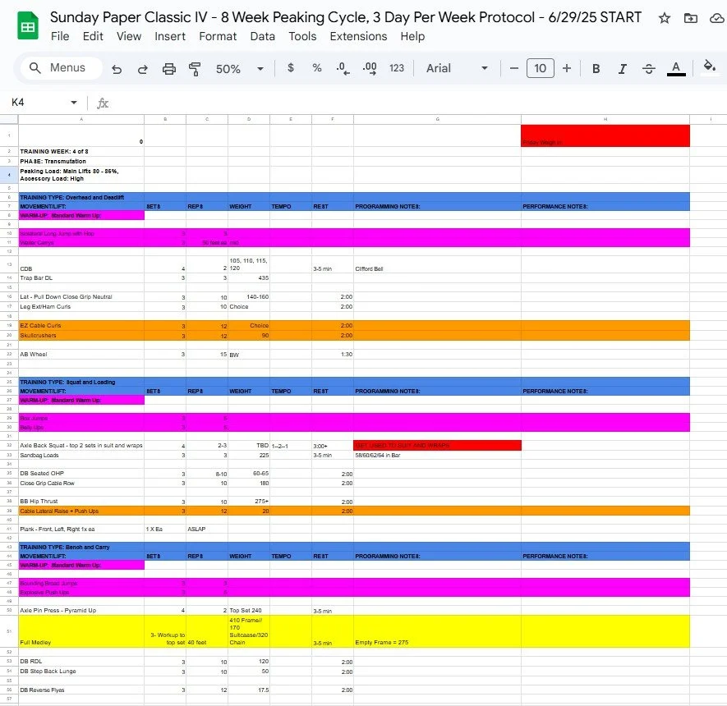Select the 'BB Hip Thrust' cell

81,502
